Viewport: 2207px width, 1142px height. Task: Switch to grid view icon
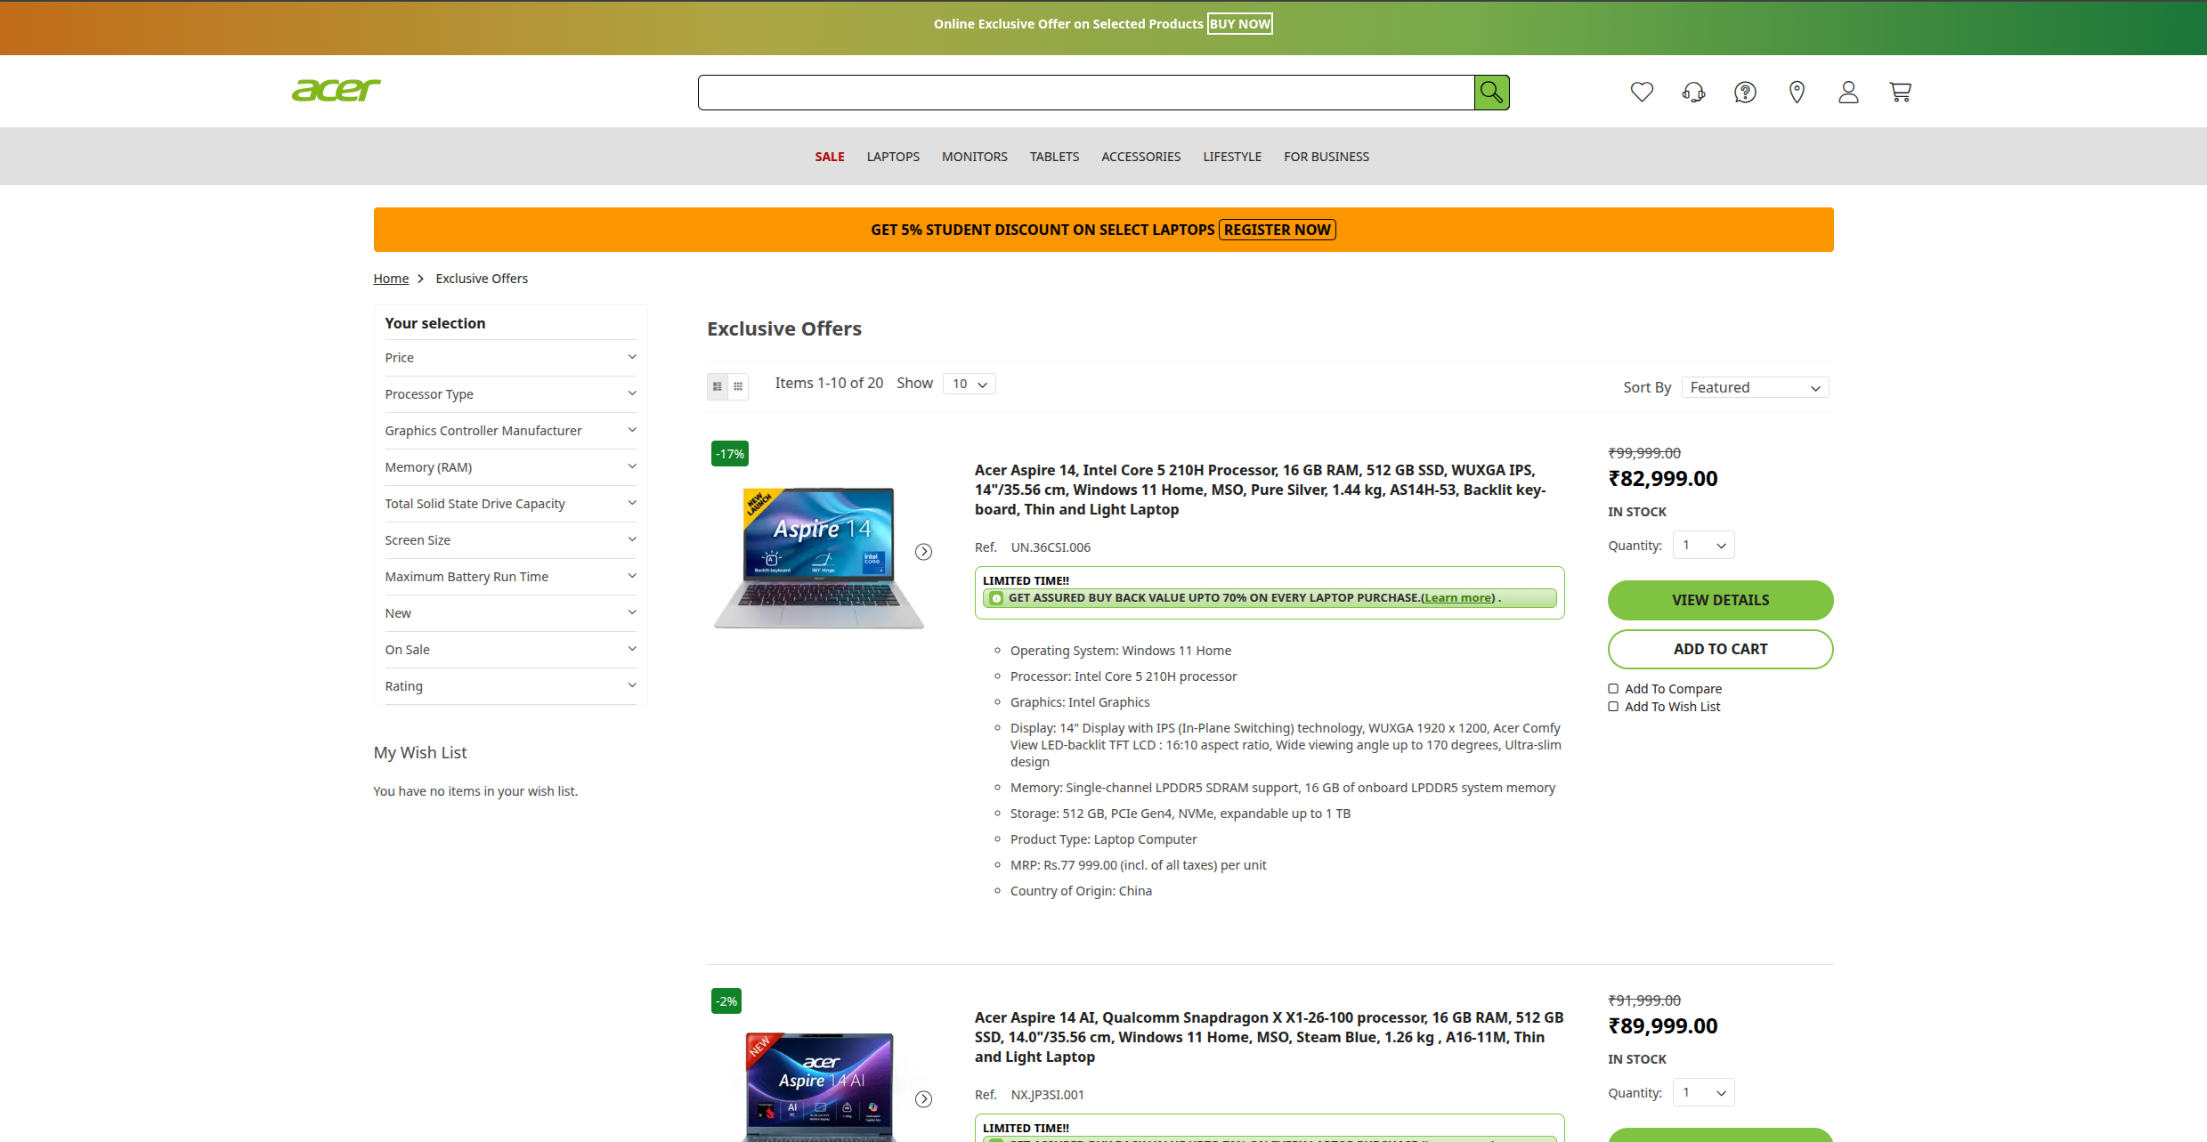coord(738,386)
